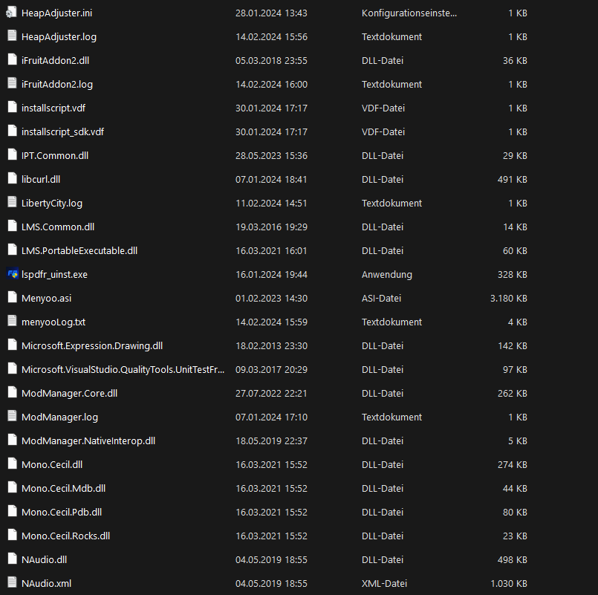Select the file name IPT.Common.dll

(55, 155)
